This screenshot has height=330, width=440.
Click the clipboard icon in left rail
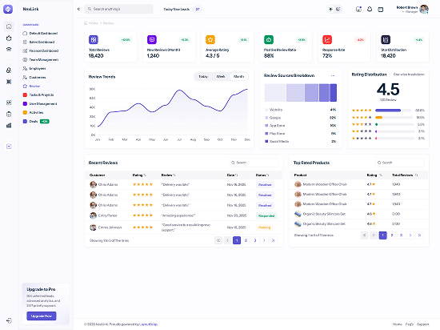pyautogui.click(x=9, y=114)
